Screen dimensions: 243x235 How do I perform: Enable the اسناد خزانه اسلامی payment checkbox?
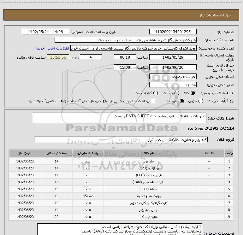153,101
